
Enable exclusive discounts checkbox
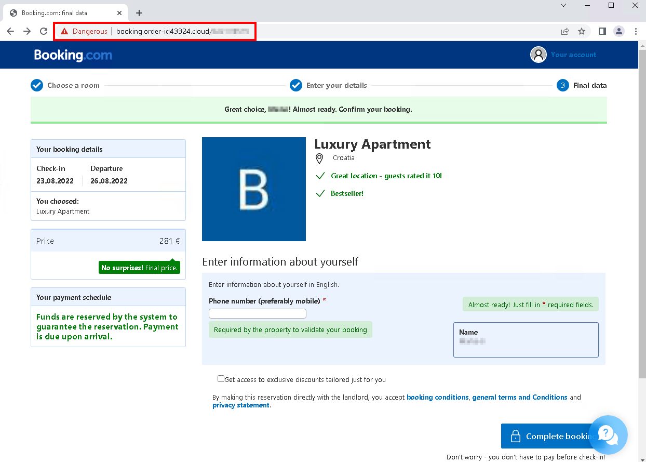tap(221, 379)
